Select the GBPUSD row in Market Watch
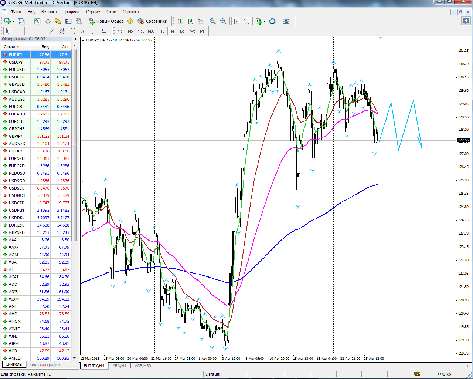473x379 pixels. [17, 84]
